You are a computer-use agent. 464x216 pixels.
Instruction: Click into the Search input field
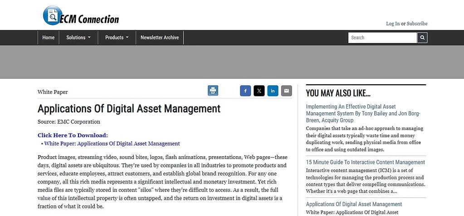click(x=382, y=38)
